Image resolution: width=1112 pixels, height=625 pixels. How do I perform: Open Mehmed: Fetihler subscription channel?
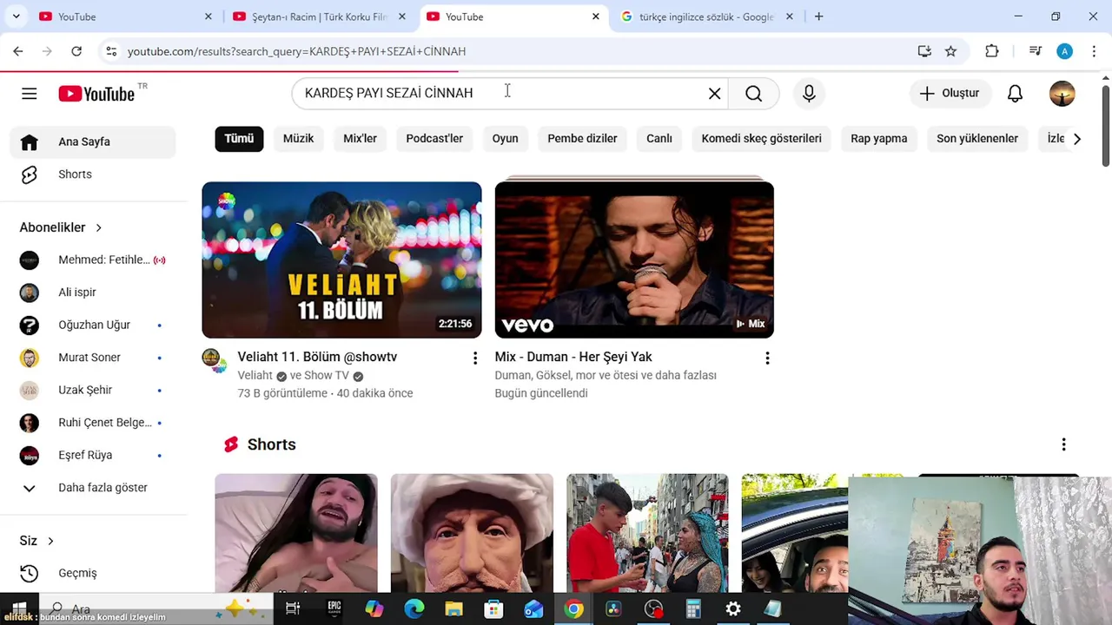pos(93,260)
